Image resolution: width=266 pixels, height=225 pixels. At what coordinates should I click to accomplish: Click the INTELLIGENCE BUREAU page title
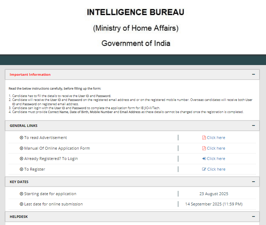click(x=135, y=12)
